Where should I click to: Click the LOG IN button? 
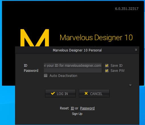(61, 93)
